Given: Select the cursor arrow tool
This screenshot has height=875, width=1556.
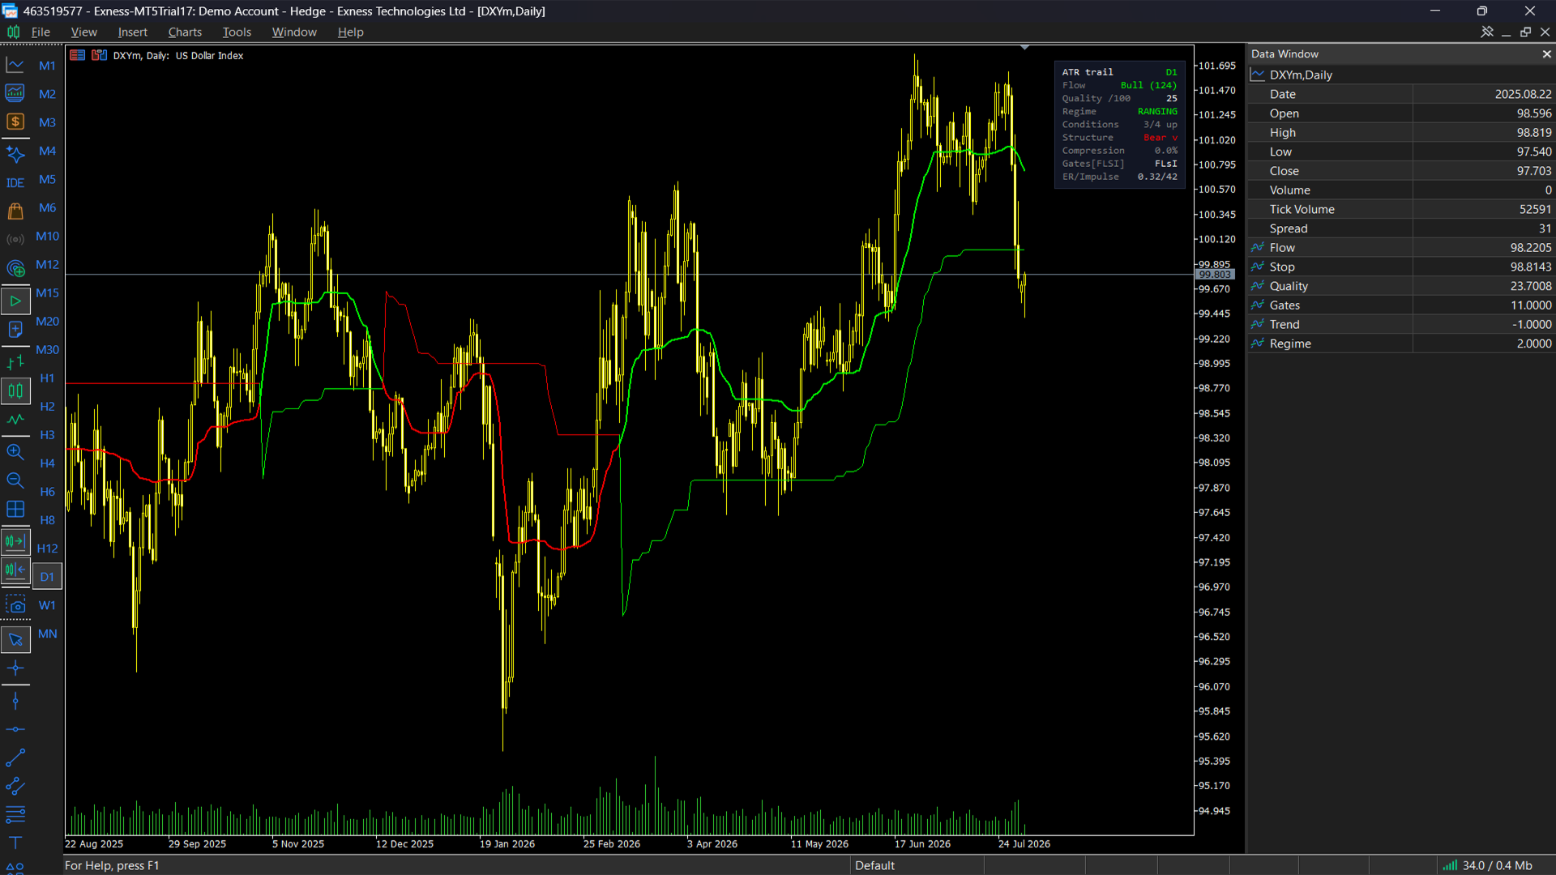Looking at the screenshot, I should coord(15,639).
